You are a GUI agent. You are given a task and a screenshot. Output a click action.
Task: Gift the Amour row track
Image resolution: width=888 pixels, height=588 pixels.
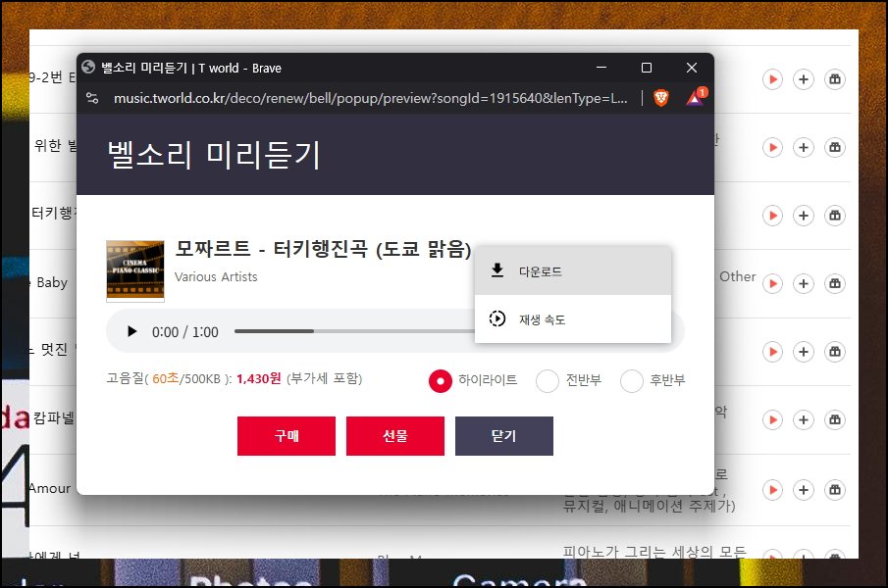835,490
